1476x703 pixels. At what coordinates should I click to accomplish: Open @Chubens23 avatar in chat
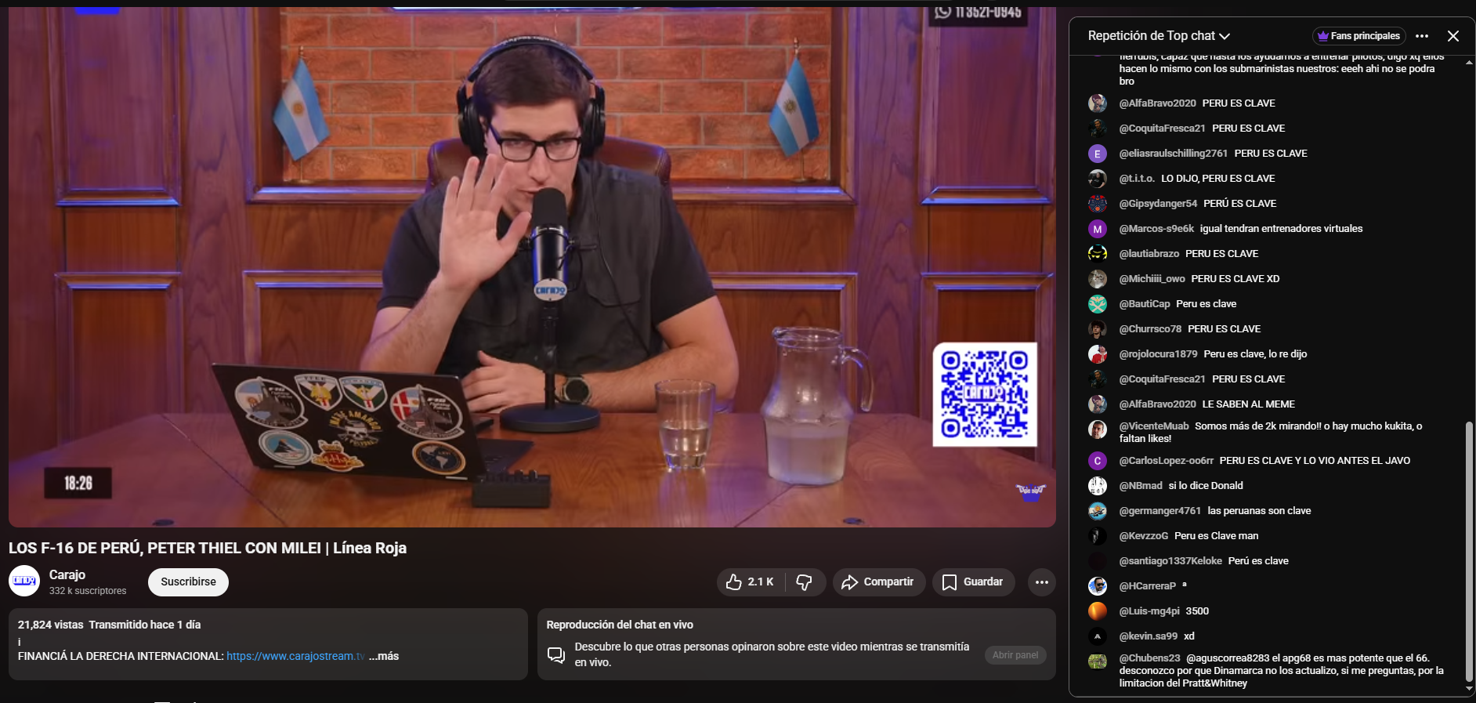(x=1098, y=661)
